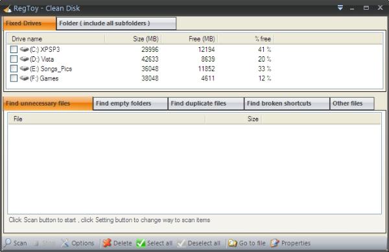Select the 29996 size value
The width and height of the screenshot is (389, 252).
pos(150,49)
